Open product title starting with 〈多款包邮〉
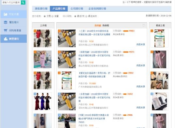This screenshot has width=175, height=128. pos(94,98)
